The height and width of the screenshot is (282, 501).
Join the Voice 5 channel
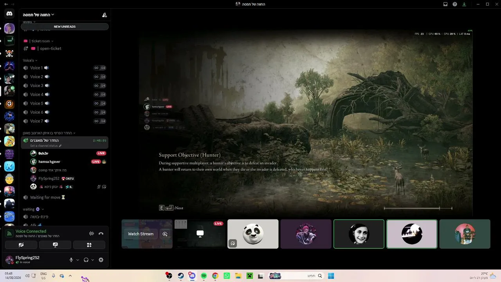pos(65,103)
